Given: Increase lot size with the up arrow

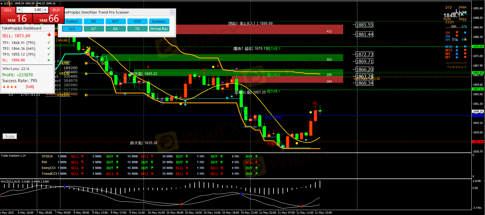Looking at the screenshot, I should click(x=45, y=10).
